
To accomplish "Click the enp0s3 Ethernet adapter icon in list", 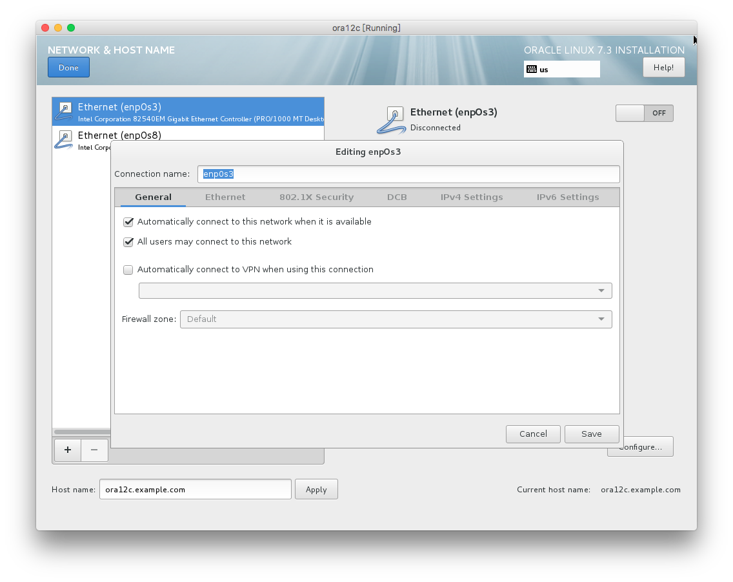I will tap(64, 112).
